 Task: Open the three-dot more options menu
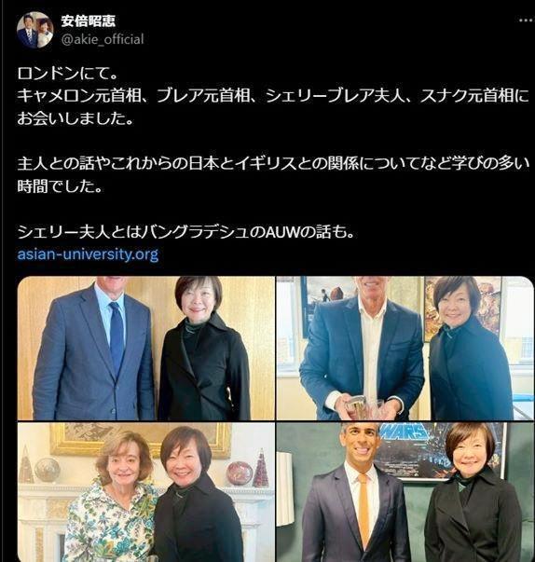526,21
